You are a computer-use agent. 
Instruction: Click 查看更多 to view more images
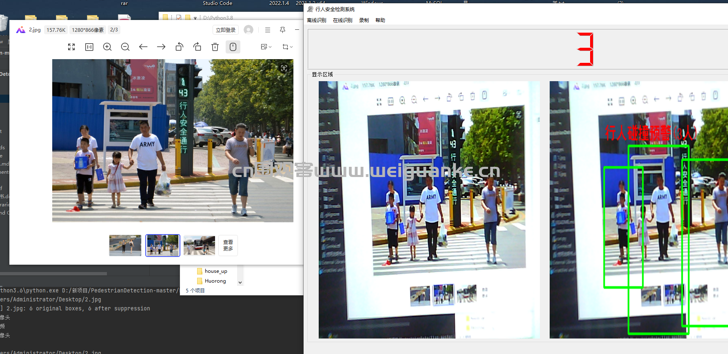[228, 246]
